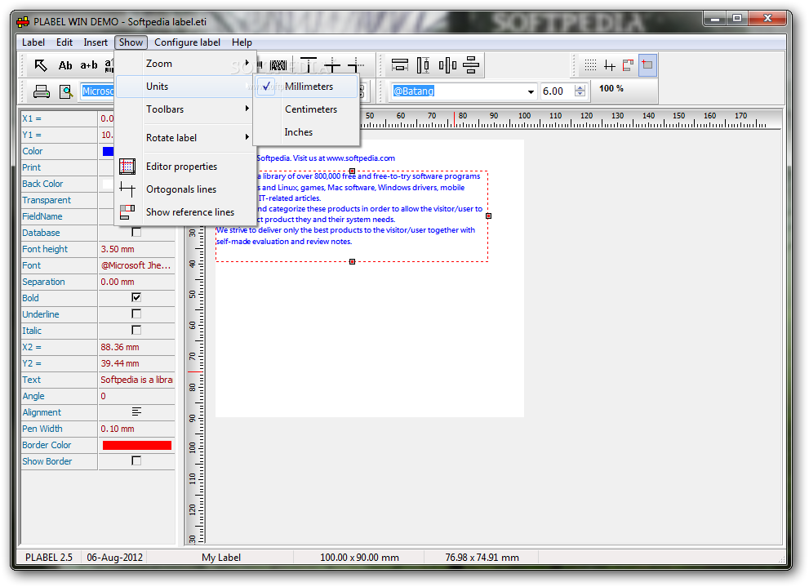Switch units to Centimeters
Screen dimensions: 809x587
pyautogui.click(x=306, y=109)
